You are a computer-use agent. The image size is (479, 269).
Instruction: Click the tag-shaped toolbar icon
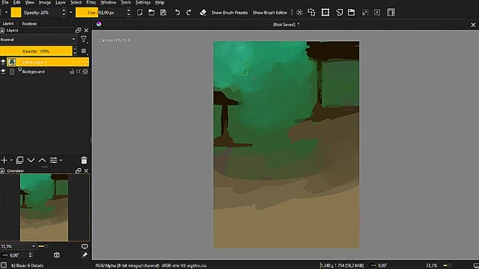click(339, 12)
